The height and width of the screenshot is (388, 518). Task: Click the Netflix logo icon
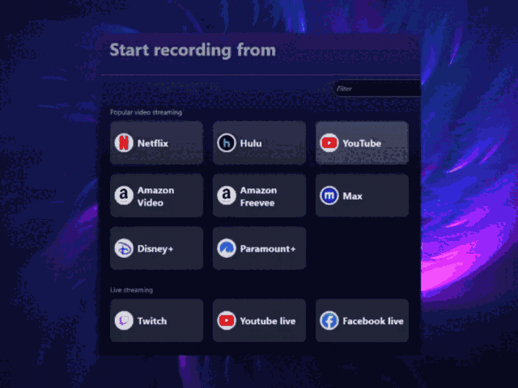point(124,143)
